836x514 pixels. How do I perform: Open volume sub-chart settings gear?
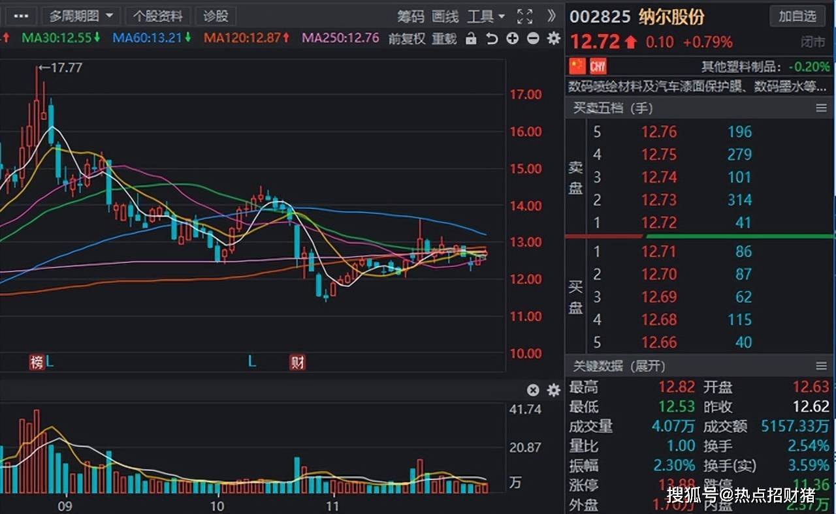pyautogui.click(x=554, y=390)
